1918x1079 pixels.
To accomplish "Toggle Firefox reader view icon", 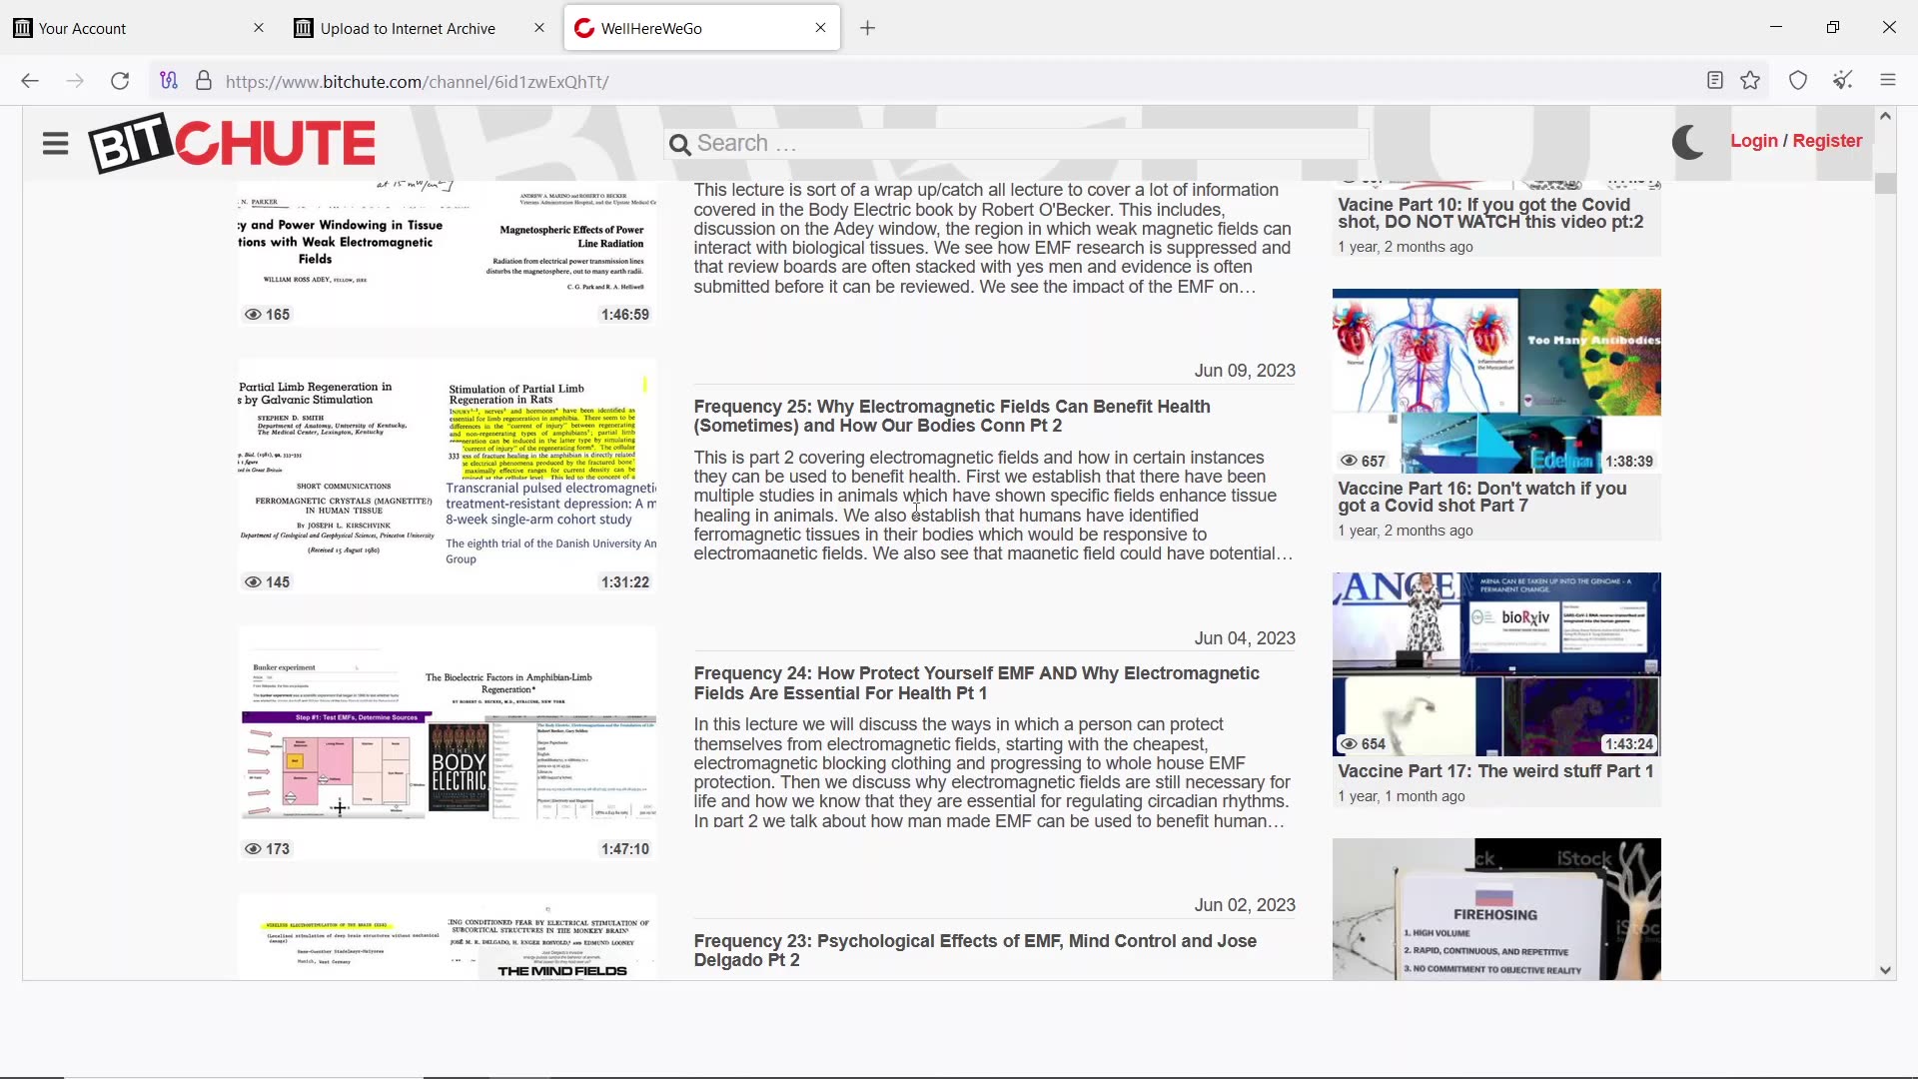I will pos(1714,81).
